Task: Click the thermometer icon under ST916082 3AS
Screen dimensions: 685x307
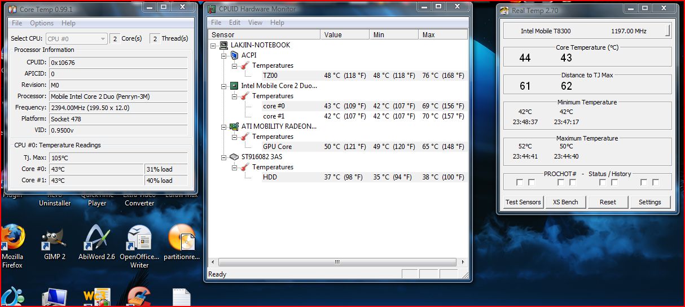Action: click(245, 167)
